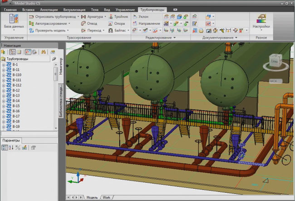Switch to the Тела ribbon tab

click(94, 10)
